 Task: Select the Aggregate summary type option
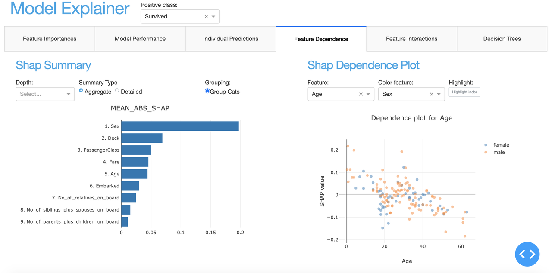[x=81, y=91]
